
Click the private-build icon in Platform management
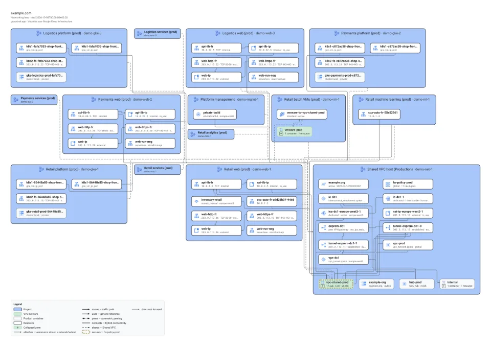point(198,114)
